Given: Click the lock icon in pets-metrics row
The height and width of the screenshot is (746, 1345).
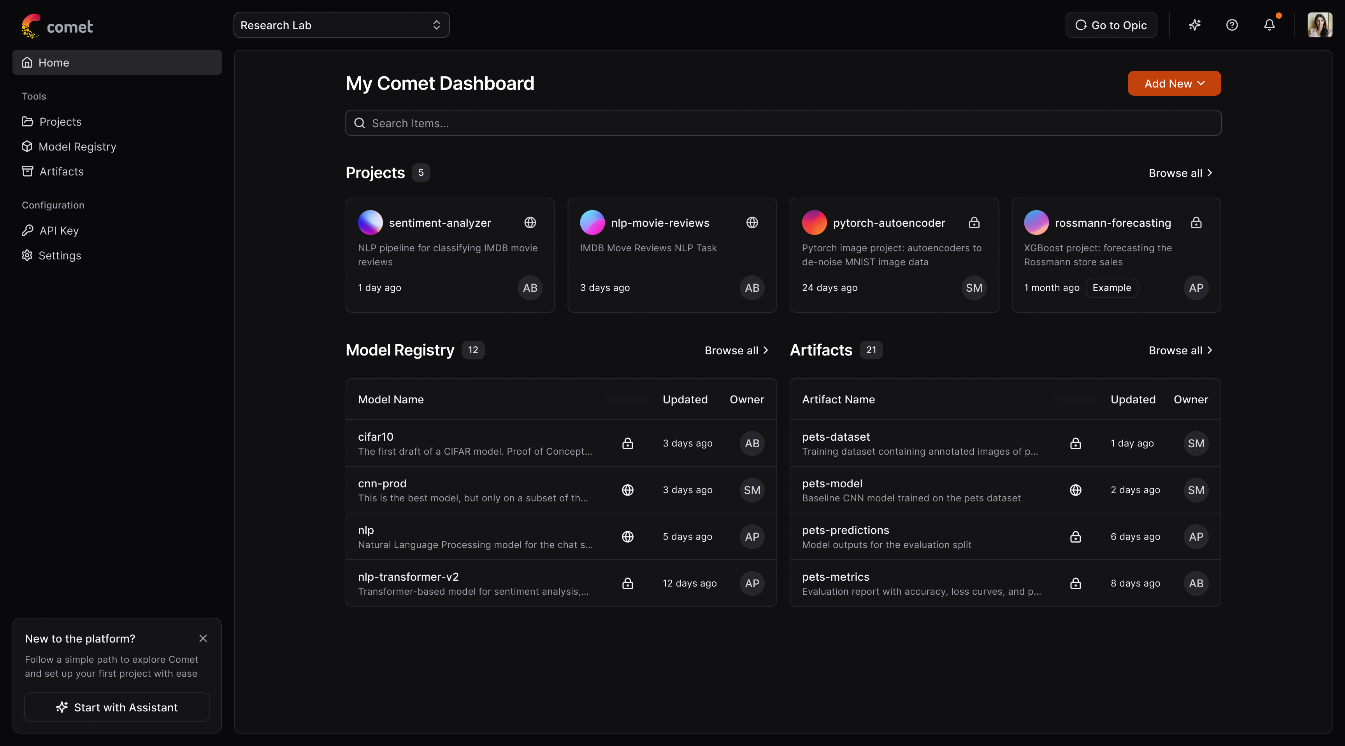Looking at the screenshot, I should click(x=1075, y=583).
